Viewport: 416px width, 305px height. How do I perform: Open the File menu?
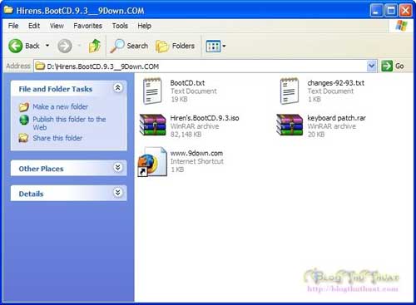tap(13, 26)
